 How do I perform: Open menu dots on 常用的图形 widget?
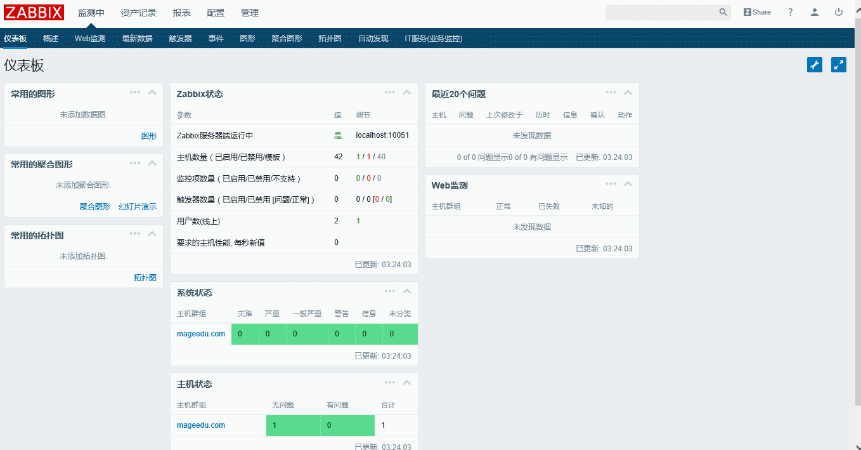[135, 92]
